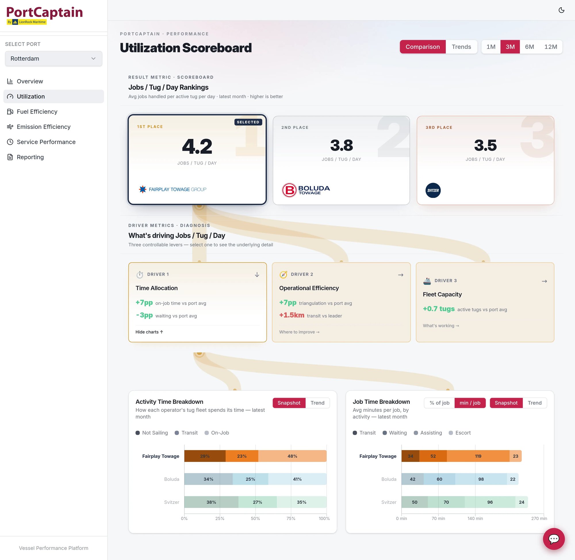Switch to Comparison view
This screenshot has height=560, width=575.
422,47
